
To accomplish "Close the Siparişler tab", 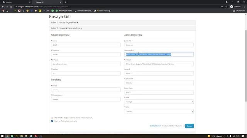I will (30, 2).
